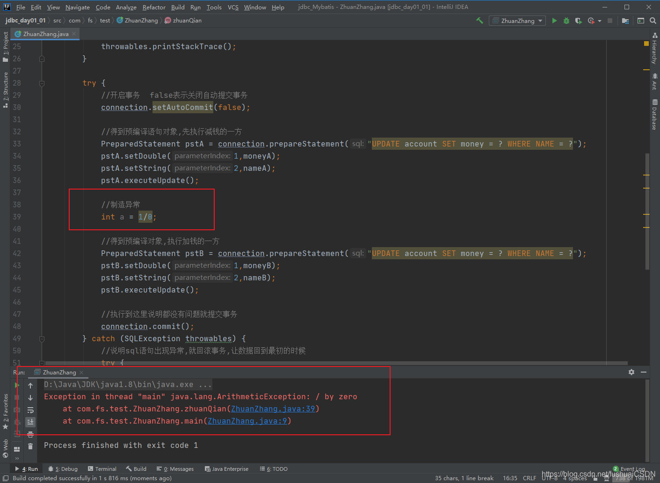Open the VCS menu

point(233,7)
